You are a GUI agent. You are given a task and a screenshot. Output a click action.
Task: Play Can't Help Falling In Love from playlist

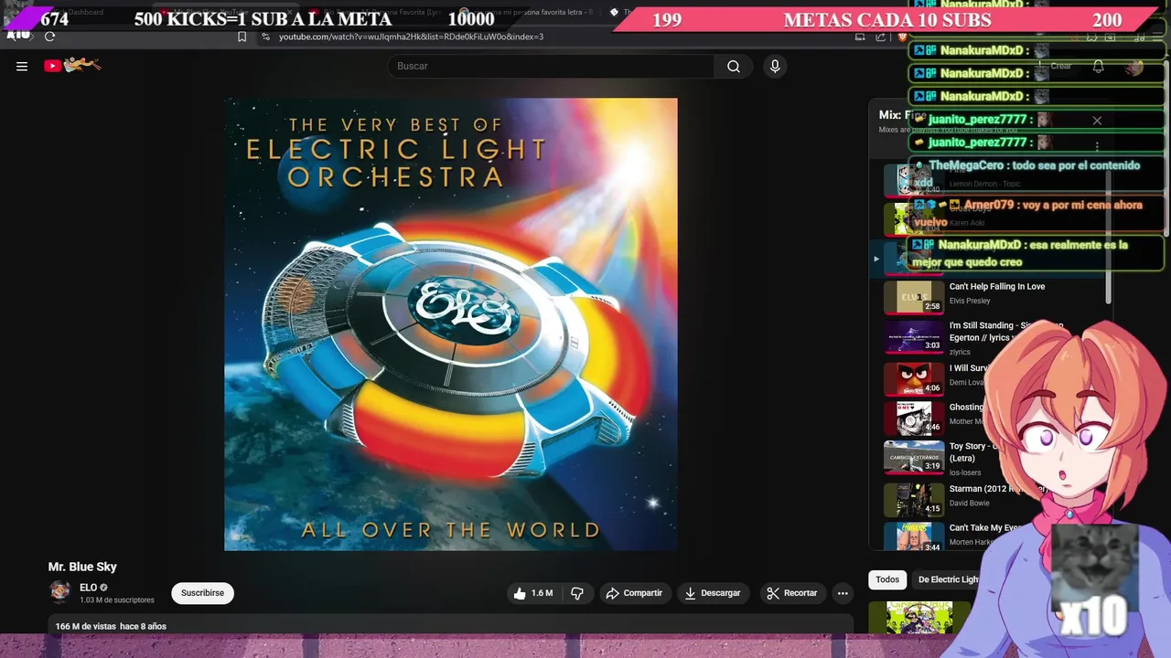[x=997, y=286]
